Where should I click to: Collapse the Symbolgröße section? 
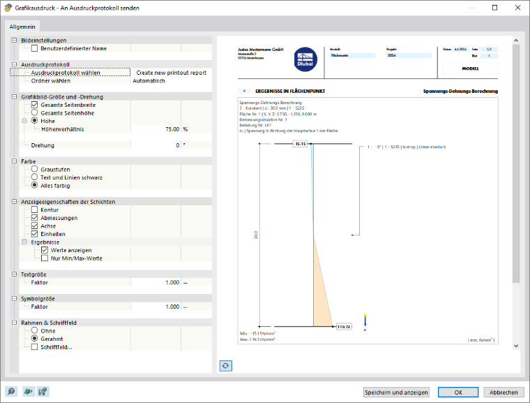click(x=14, y=298)
